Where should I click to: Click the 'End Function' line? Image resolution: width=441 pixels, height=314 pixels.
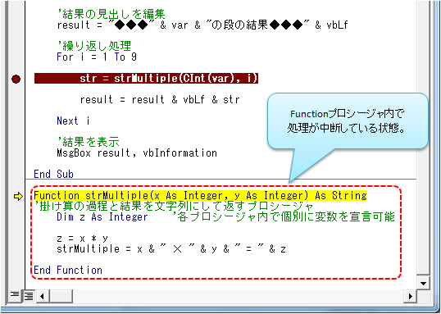[68, 270]
